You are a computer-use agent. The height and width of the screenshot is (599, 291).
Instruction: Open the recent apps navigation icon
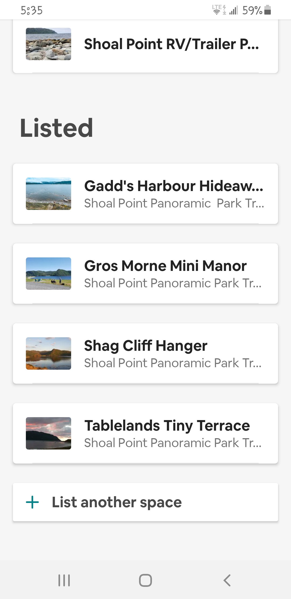click(64, 580)
